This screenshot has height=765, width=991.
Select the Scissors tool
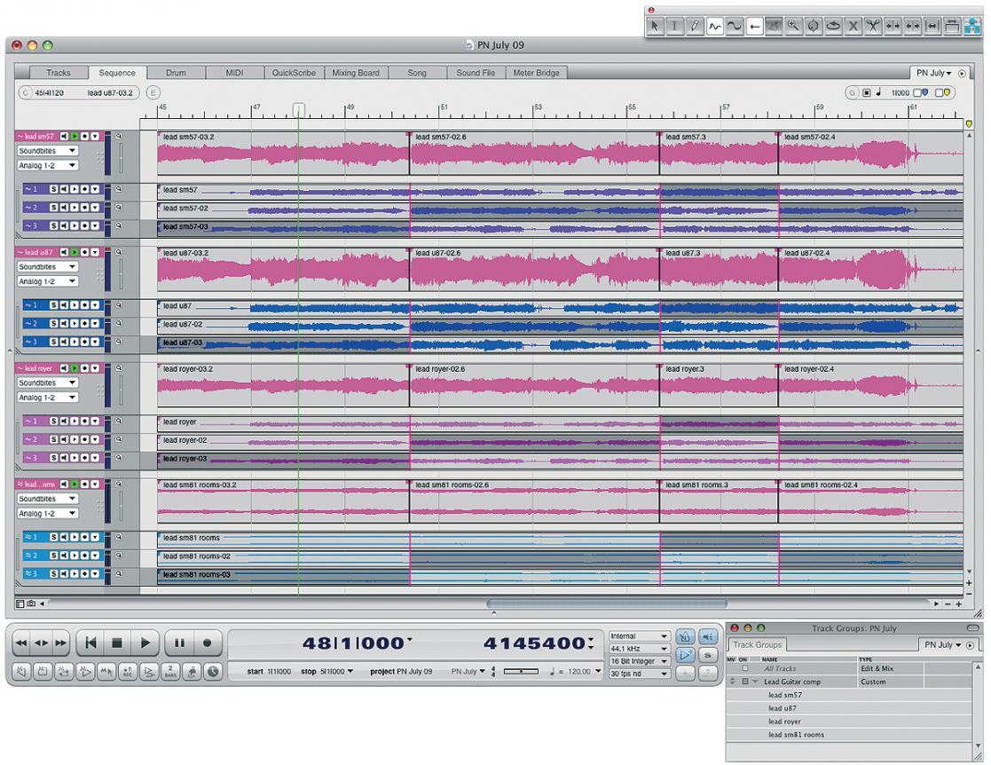coord(873,27)
